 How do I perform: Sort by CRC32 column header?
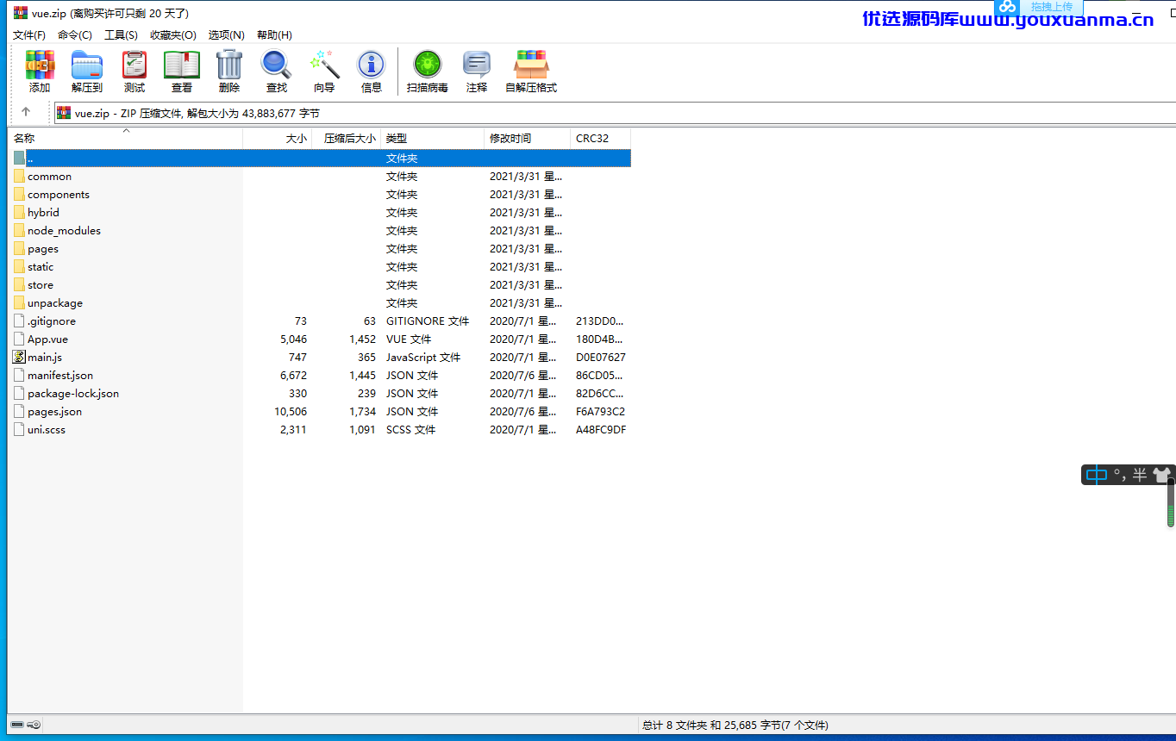(x=601, y=138)
